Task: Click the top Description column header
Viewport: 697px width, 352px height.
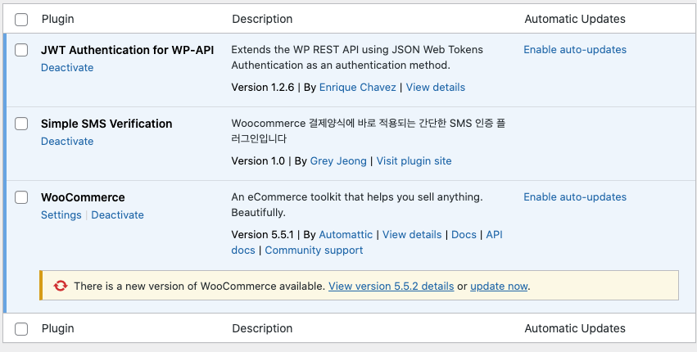Action: click(x=262, y=19)
